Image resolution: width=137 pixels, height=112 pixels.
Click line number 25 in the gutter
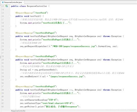click(3, 46)
